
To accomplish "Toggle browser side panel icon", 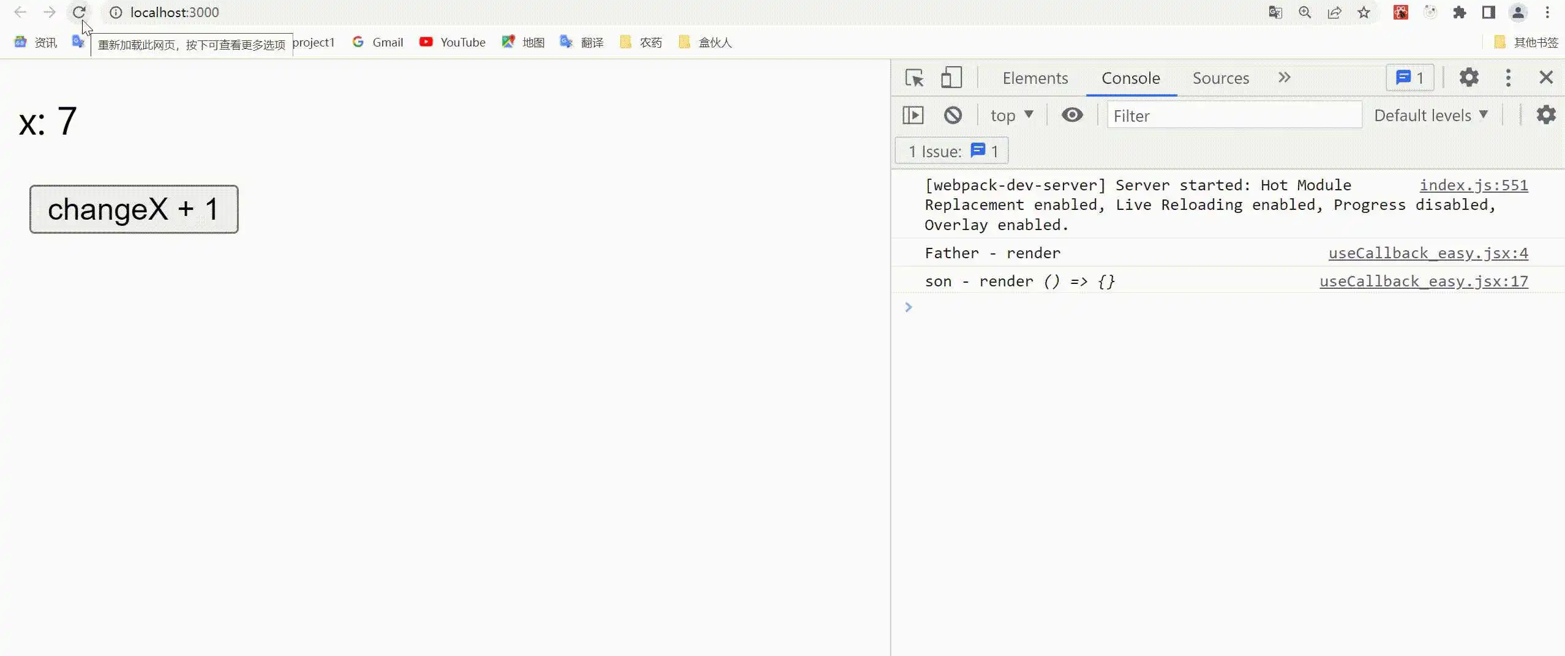I will click(x=1489, y=12).
